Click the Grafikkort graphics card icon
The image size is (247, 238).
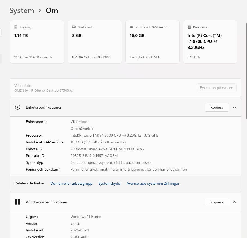(x=74, y=27)
